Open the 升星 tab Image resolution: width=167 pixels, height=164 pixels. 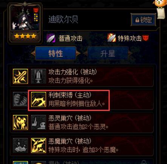click(x=108, y=54)
